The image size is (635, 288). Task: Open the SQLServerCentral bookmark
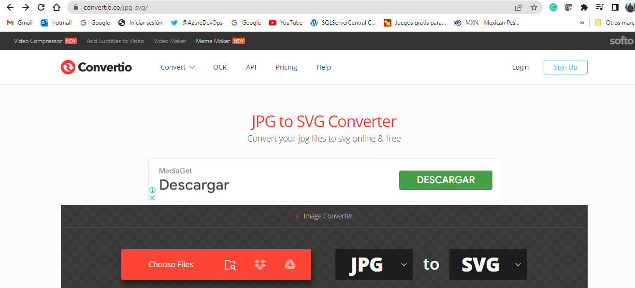point(343,23)
